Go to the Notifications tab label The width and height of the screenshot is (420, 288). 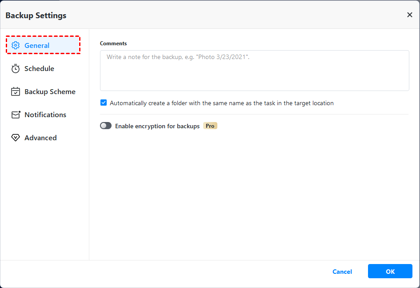(45, 115)
